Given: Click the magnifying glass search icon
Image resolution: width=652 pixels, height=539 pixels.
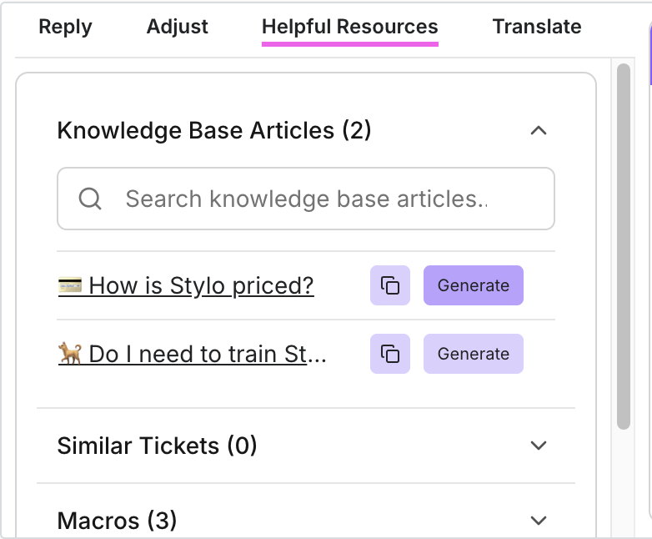Looking at the screenshot, I should point(90,199).
